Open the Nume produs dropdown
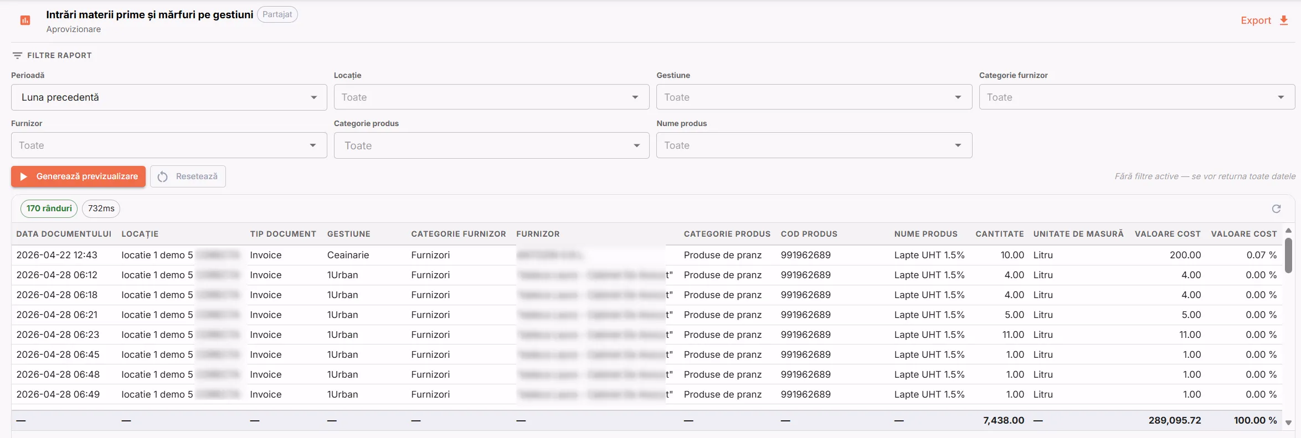 pos(814,145)
